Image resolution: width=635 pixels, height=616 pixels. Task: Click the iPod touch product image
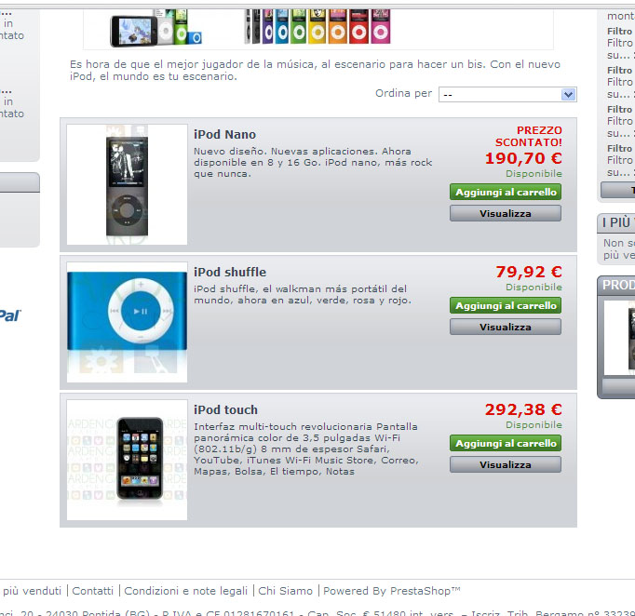[127, 460]
